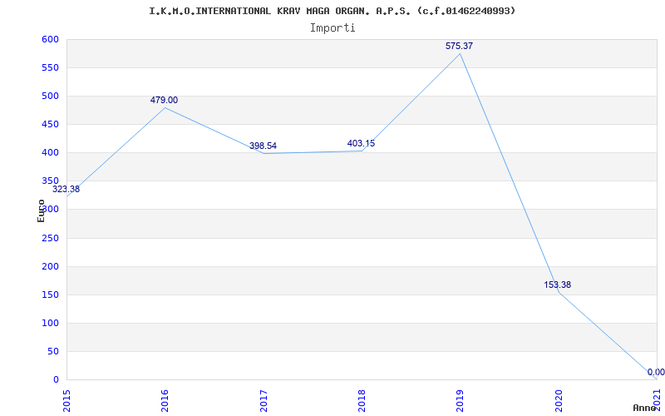Click the 200 y-axis tick label
This screenshot has height=416, width=665.
tap(50, 266)
